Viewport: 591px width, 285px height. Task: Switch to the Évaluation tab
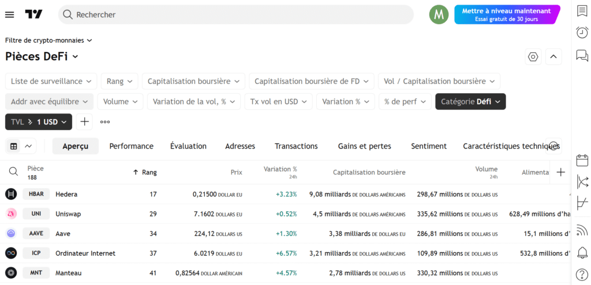(x=189, y=146)
